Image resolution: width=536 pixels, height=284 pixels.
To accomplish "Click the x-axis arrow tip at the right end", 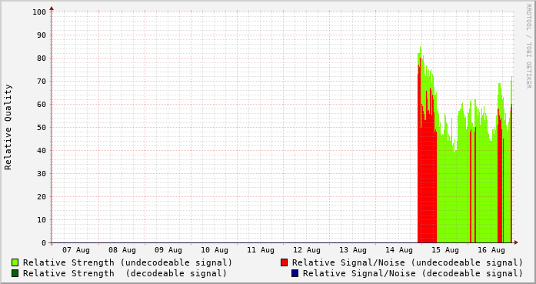I will click(516, 242).
